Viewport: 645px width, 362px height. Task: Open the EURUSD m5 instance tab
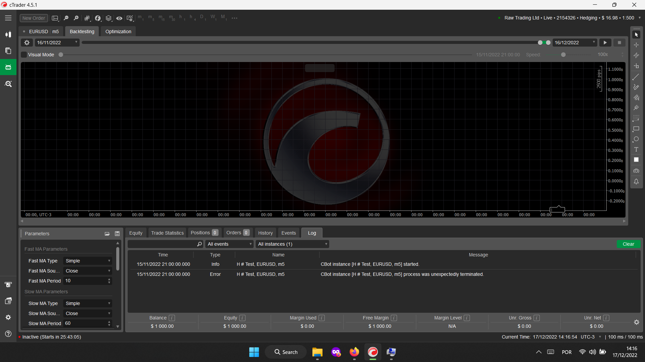click(x=41, y=32)
